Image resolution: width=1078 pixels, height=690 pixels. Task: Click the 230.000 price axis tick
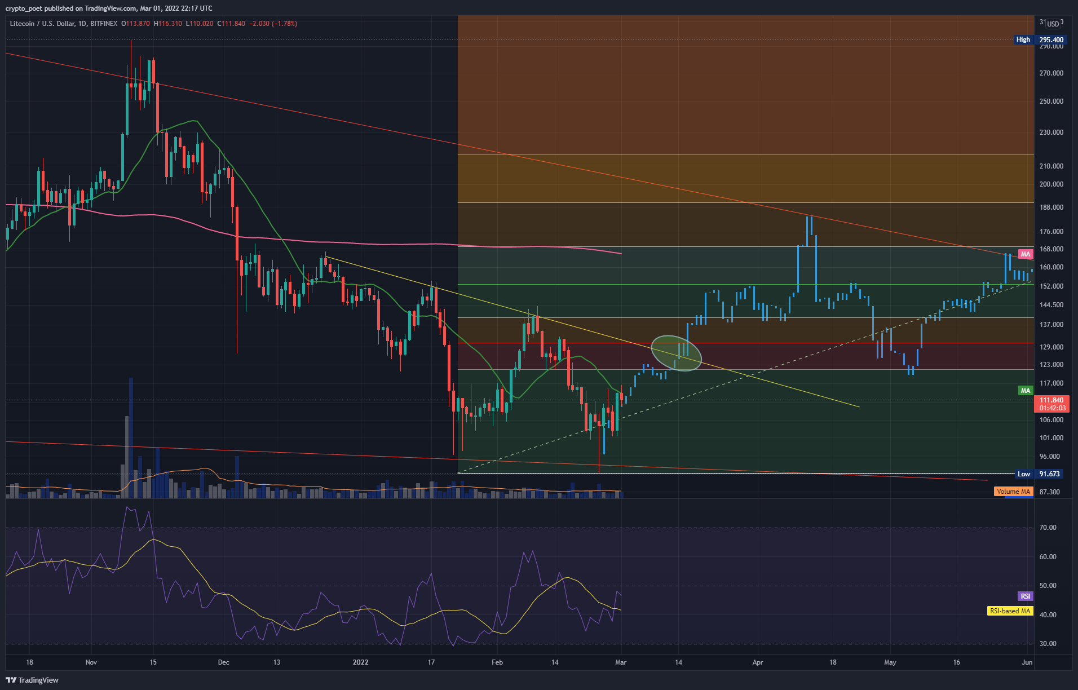pos(1052,132)
